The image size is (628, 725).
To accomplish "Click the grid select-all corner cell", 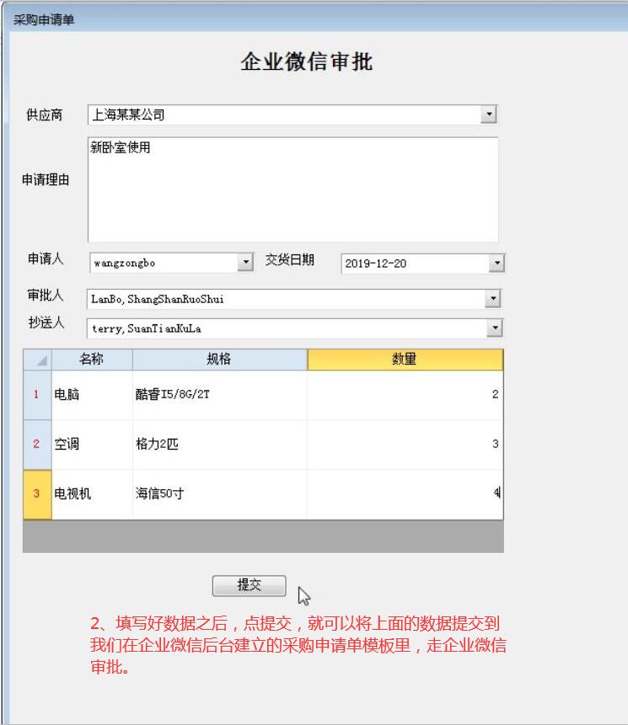I will click(37, 360).
